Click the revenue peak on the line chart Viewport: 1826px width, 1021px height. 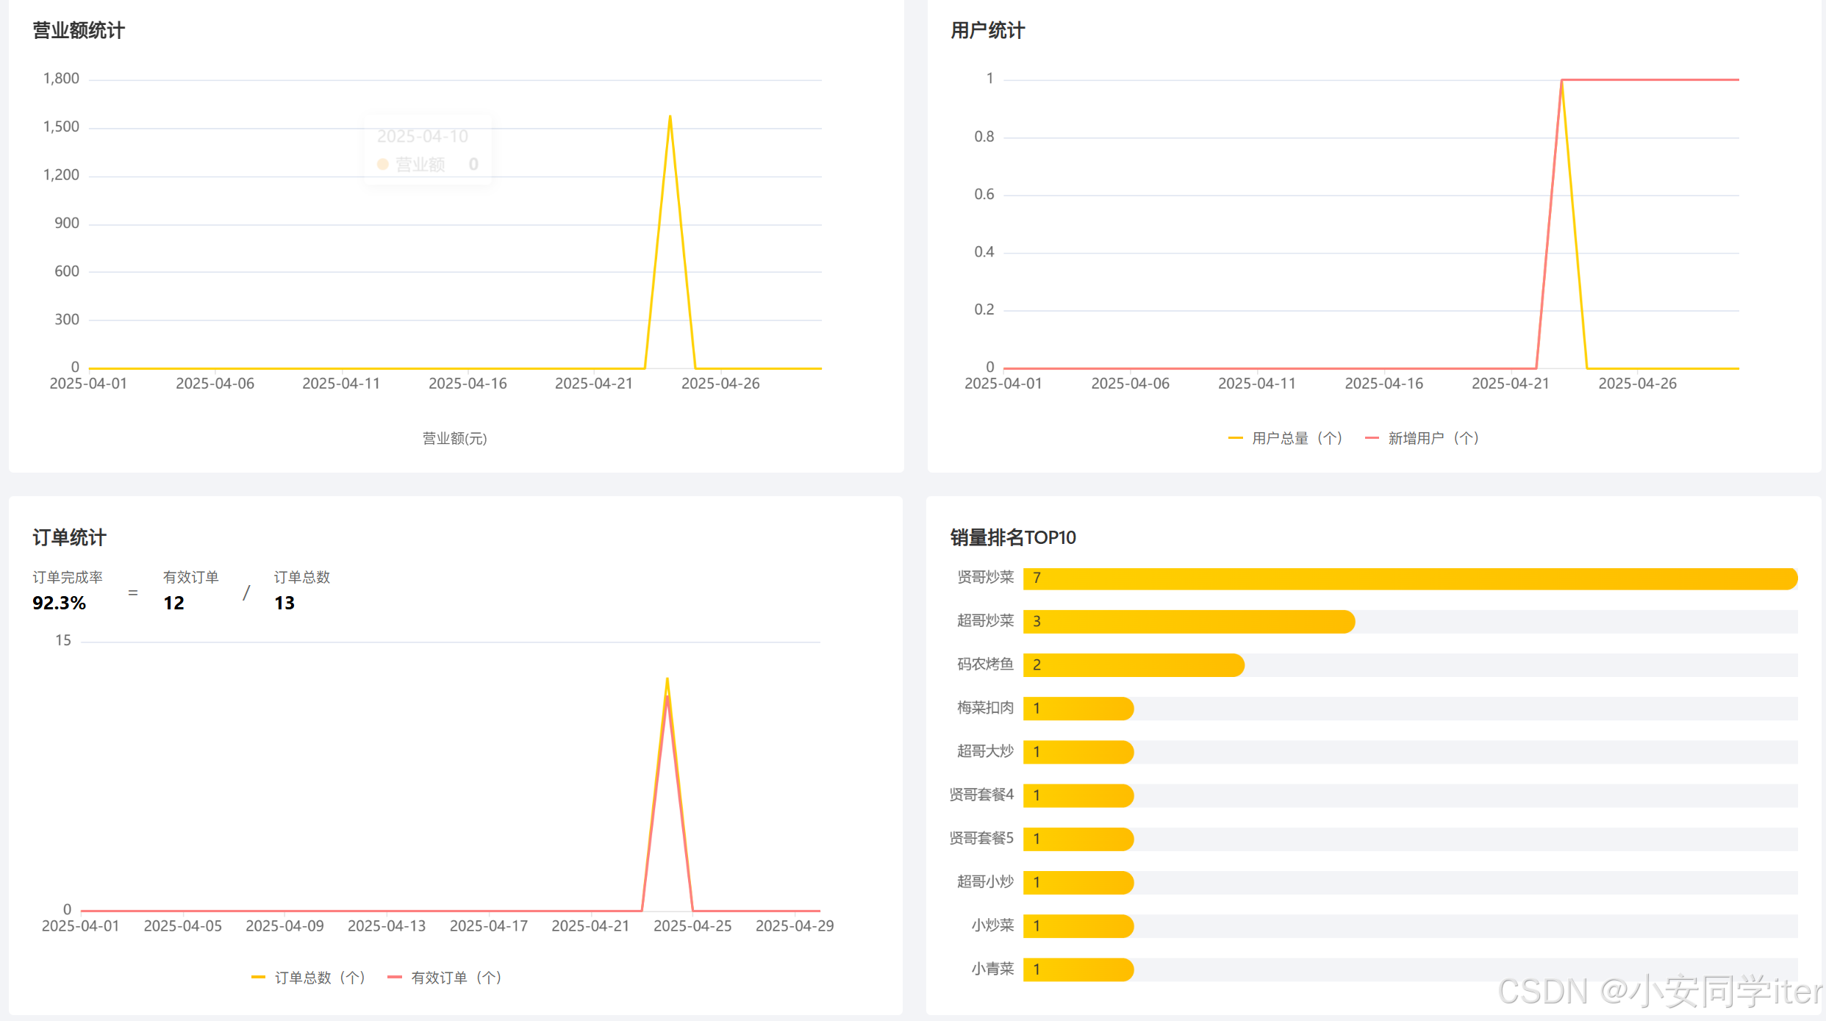pos(670,116)
